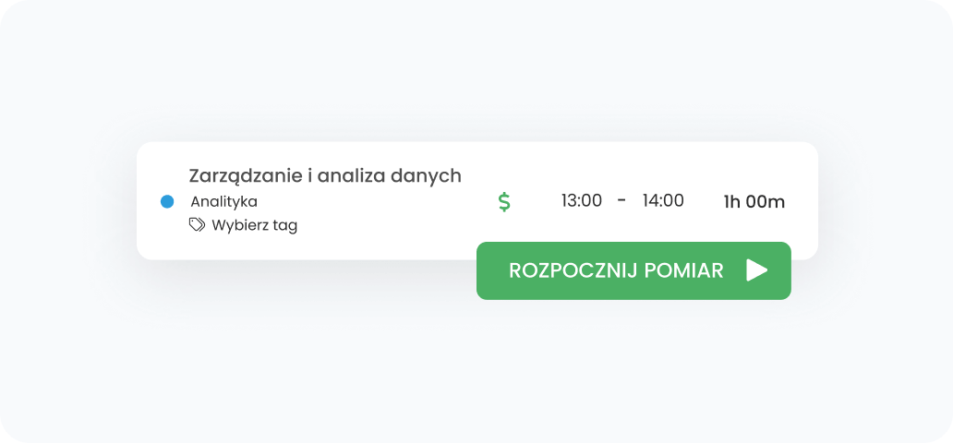Start tracking with ROZPOCZNIJ POMIAR button
953x443 pixels.
pos(633,270)
